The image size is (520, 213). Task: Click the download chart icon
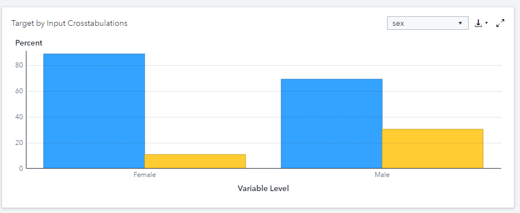pyautogui.click(x=478, y=23)
